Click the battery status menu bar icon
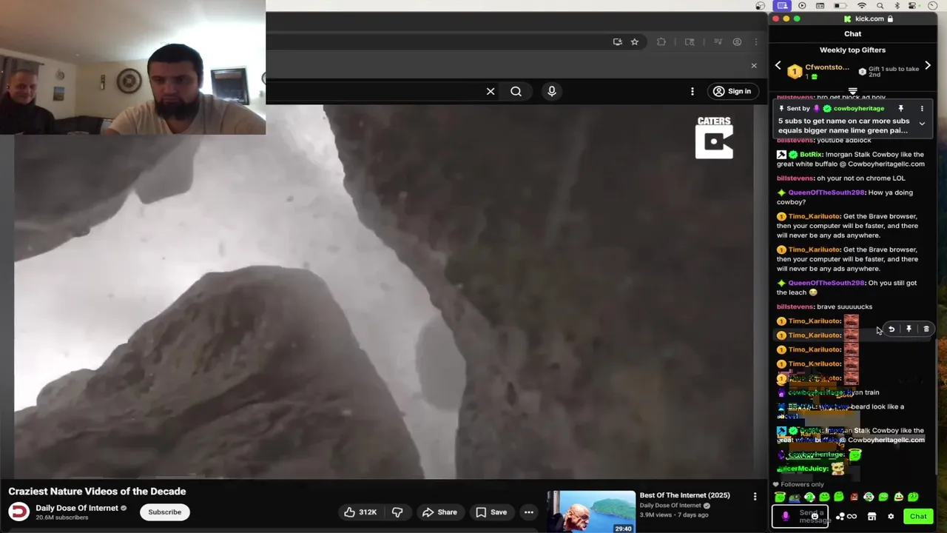The width and height of the screenshot is (947, 533). 840,6
